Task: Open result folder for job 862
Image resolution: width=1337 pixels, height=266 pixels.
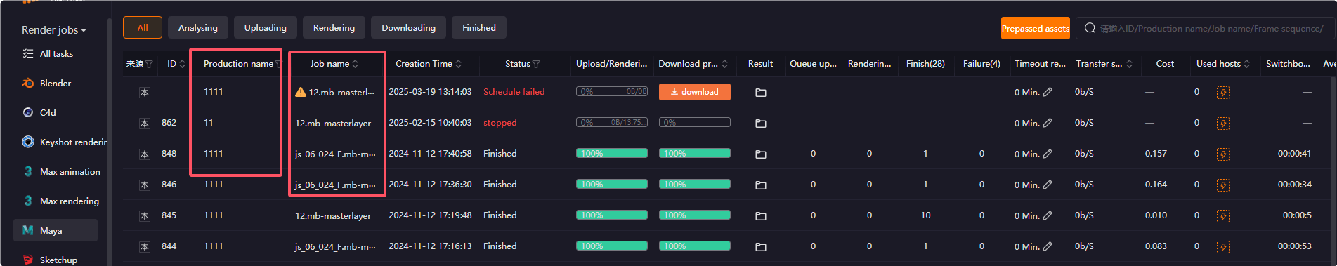Action: click(x=761, y=124)
